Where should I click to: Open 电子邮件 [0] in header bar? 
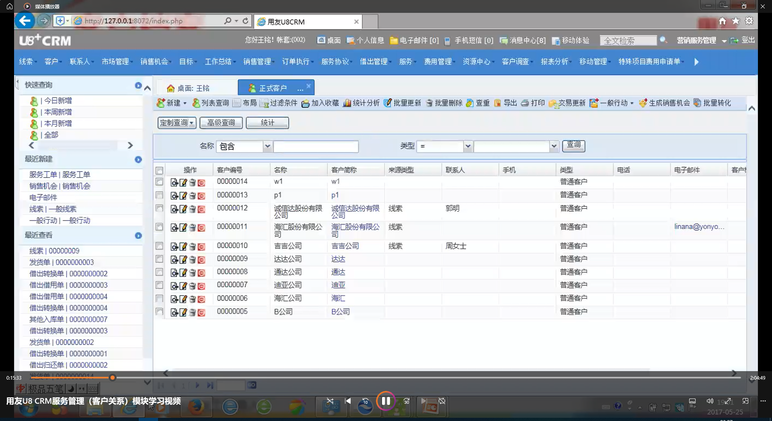pyautogui.click(x=415, y=41)
